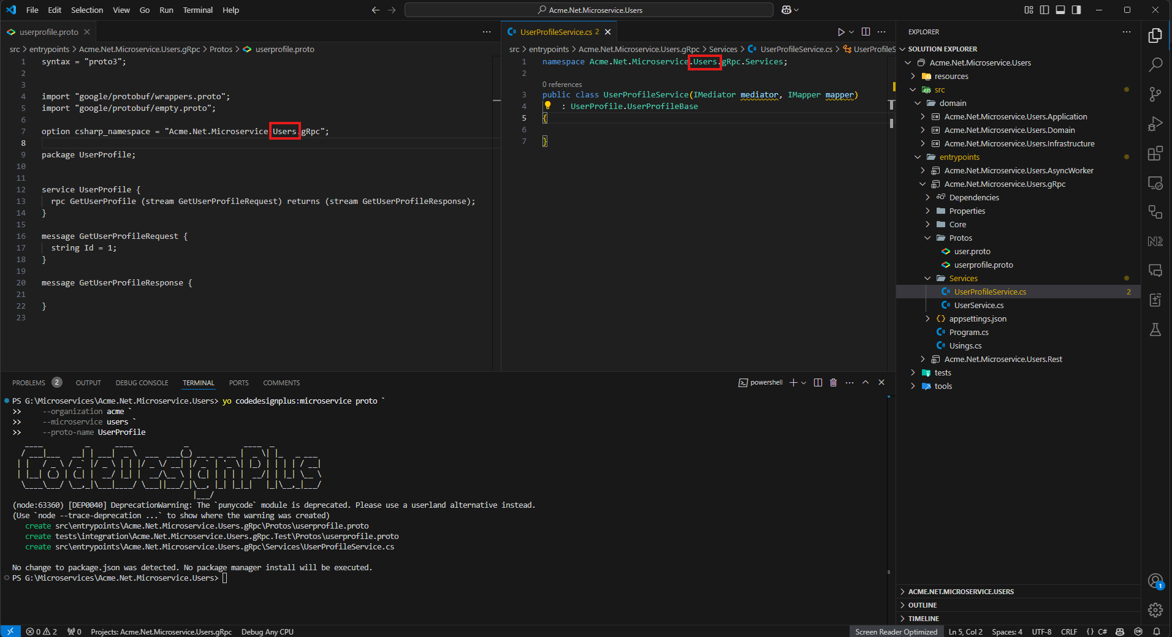Open the Extensions view
Image resolution: width=1172 pixels, height=637 pixels.
point(1155,153)
